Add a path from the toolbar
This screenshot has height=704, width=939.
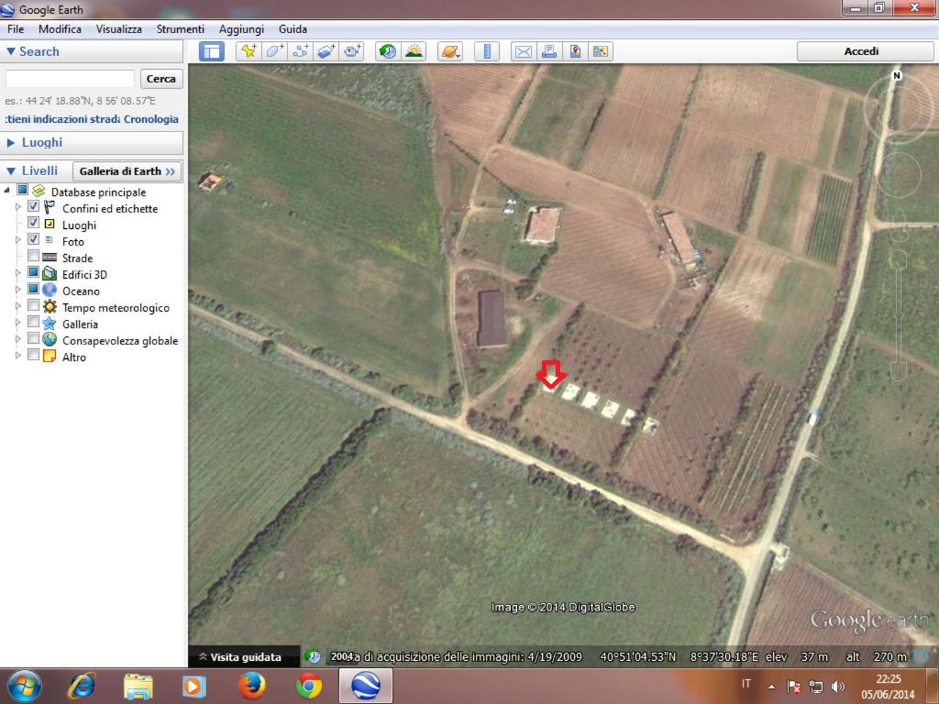pos(300,51)
